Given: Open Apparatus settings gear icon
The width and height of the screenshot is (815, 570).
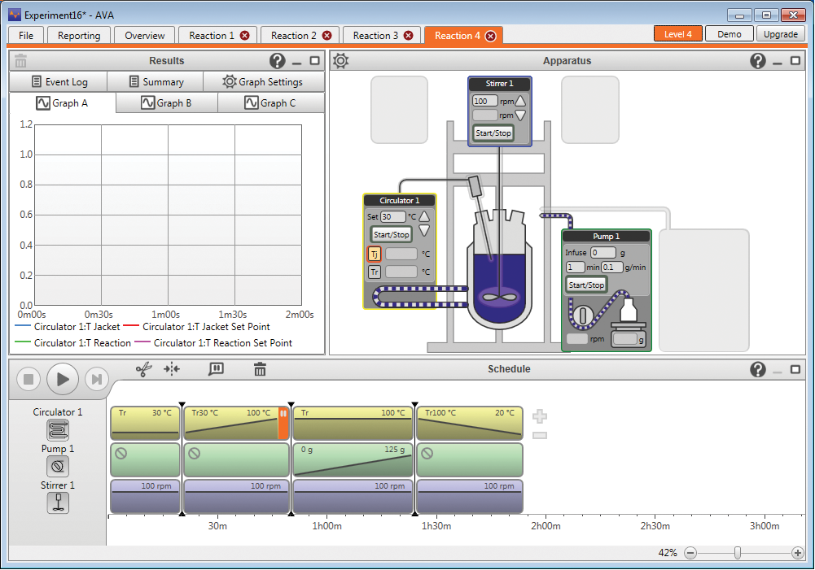Looking at the screenshot, I should (340, 61).
